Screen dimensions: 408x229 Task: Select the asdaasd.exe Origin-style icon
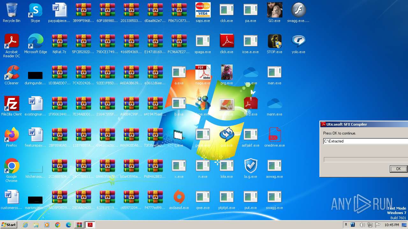pos(179,197)
